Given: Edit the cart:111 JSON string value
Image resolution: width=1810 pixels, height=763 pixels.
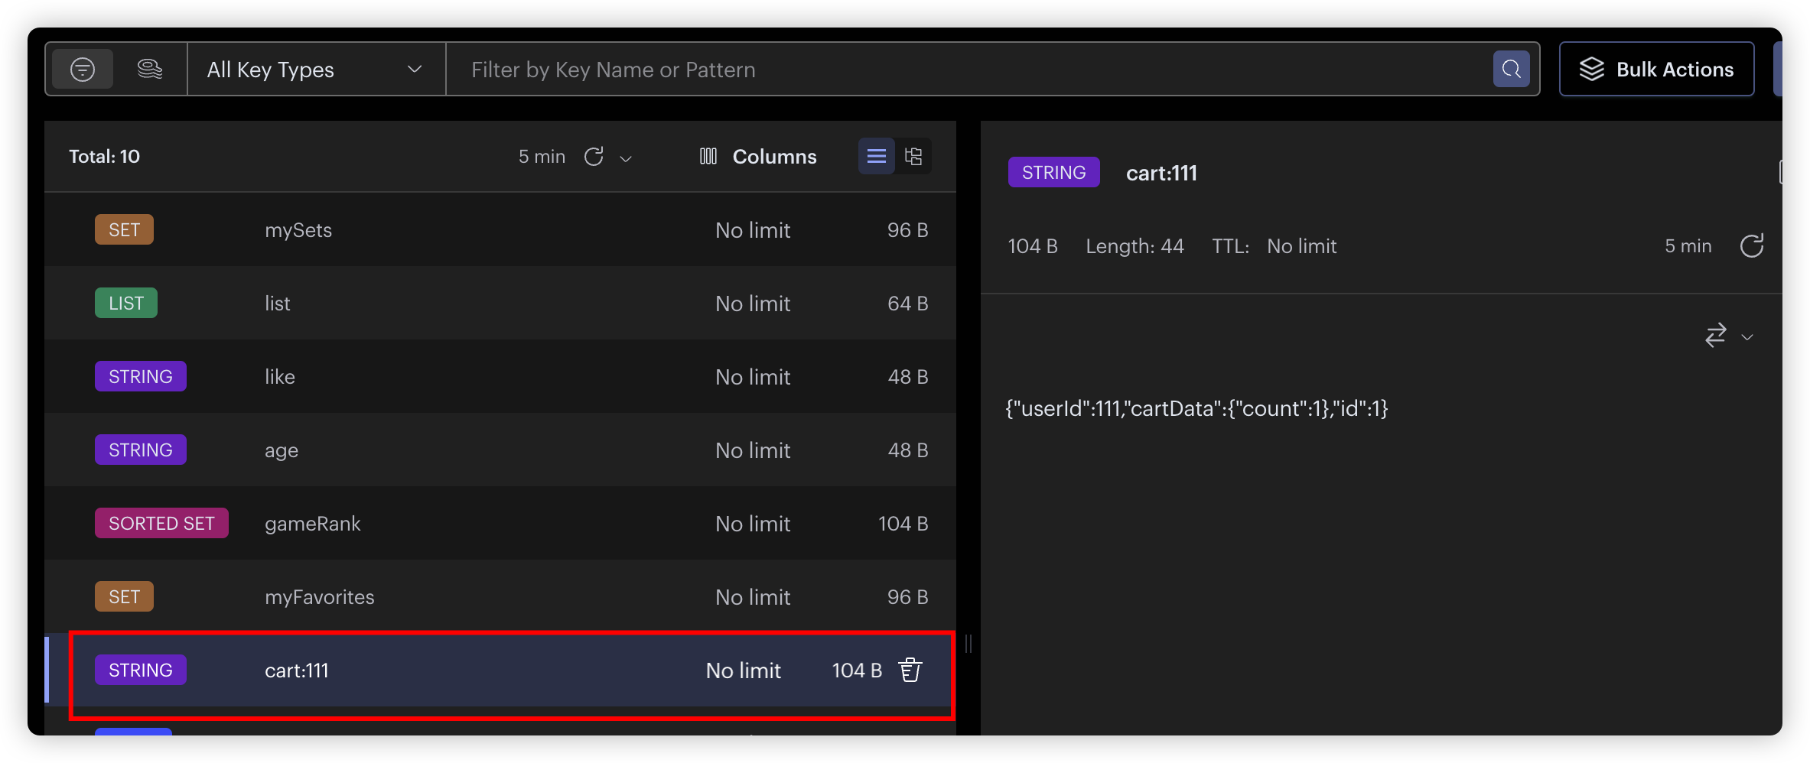Looking at the screenshot, I should (1196, 409).
